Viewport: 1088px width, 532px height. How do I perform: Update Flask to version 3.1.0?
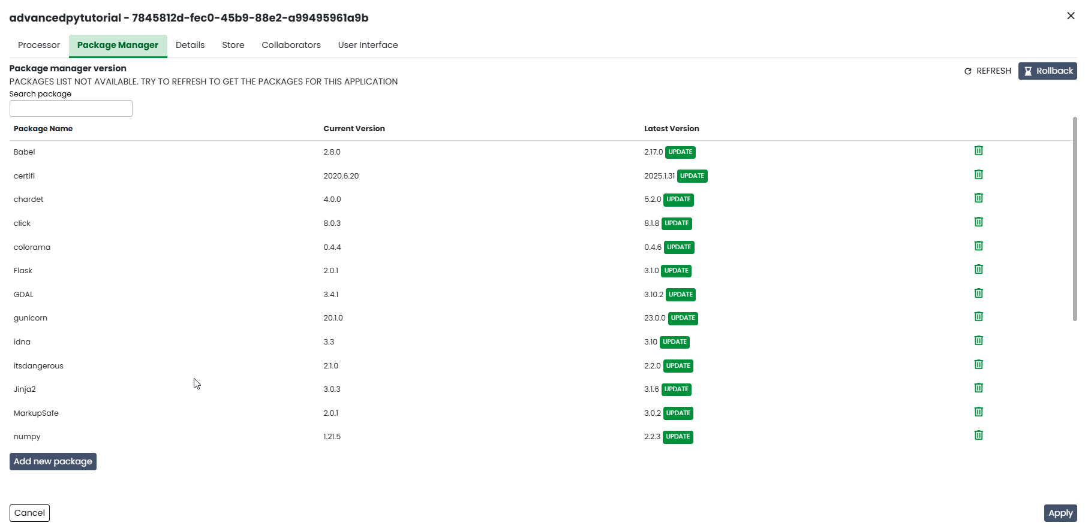pos(676,271)
